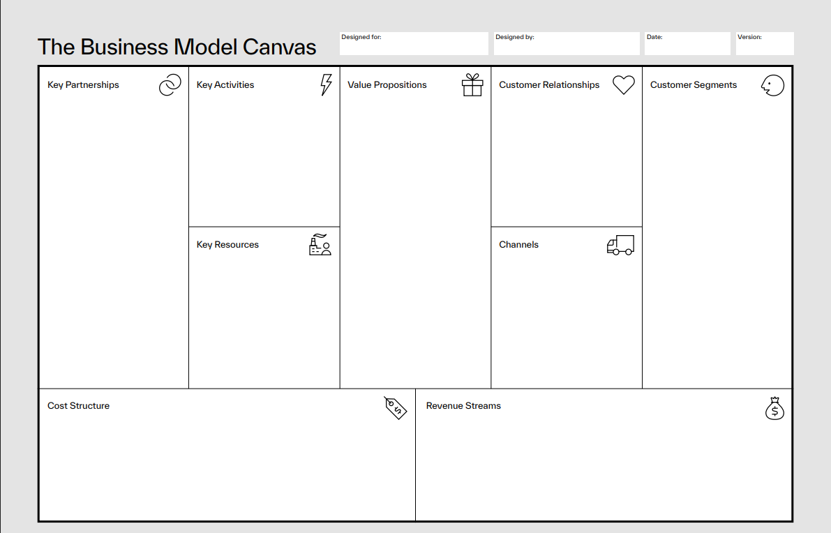Click the Customer Relationships heart icon
Screen dimensions: 831x533
click(x=623, y=85)
